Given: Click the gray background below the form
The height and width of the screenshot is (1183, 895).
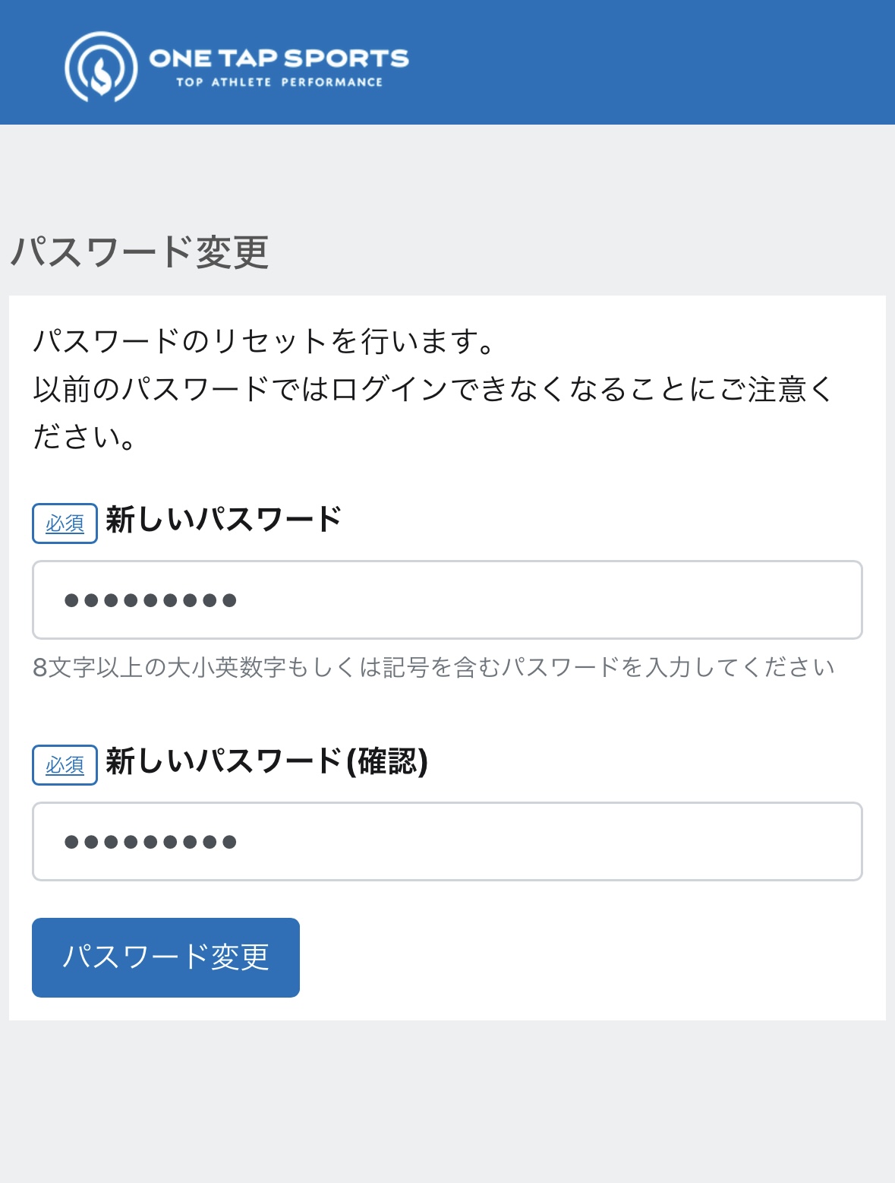Looking at the screenshot, I should [447, 1102].
